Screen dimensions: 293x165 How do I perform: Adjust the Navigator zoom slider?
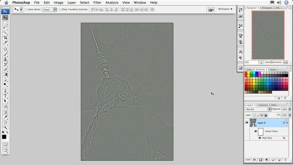(271, 62)
